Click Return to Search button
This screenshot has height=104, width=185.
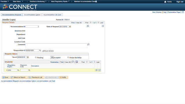(19, 77)
